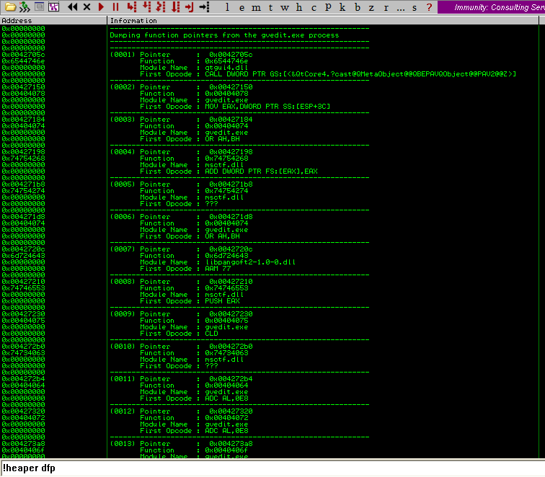
Task: Select the 'First Opcode : CLD' line
Action: [179, 333]
